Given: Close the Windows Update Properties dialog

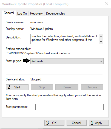Looking at the screenshot, I should [107, 4].
